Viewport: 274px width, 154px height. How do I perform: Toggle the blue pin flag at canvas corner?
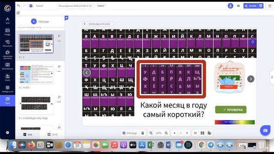(x=66, y=18)
